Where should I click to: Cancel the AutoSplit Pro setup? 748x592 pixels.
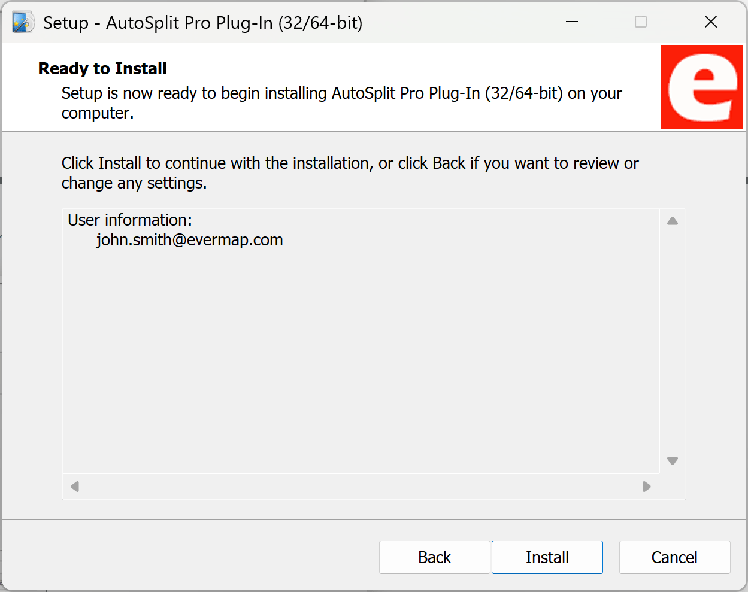point(674,557)
